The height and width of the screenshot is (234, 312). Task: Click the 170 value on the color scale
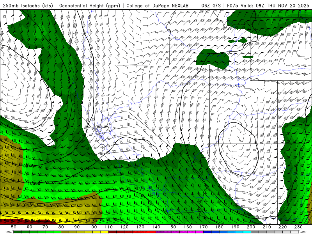pos(203,227)
